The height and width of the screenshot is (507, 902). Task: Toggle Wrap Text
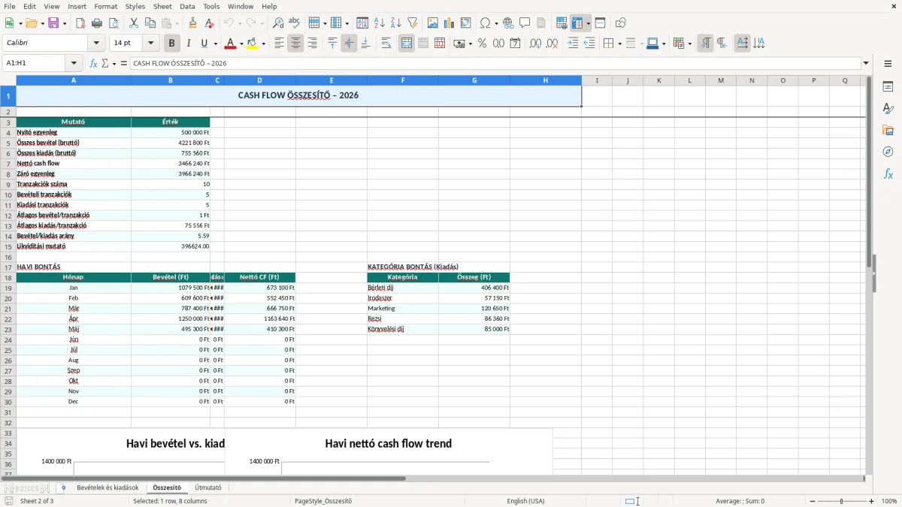[386, 44]
